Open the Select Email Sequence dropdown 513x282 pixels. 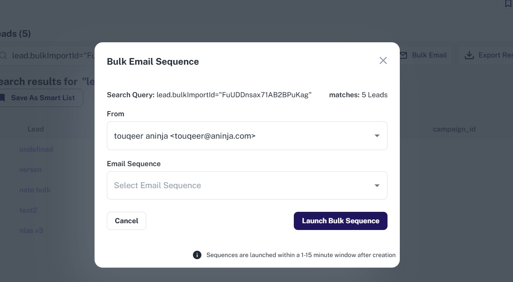pyautogui.click(x=247, y=185)
